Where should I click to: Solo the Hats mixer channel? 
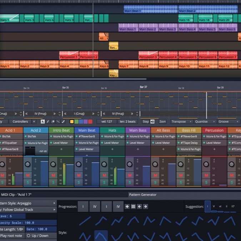(x=104, y=182)
